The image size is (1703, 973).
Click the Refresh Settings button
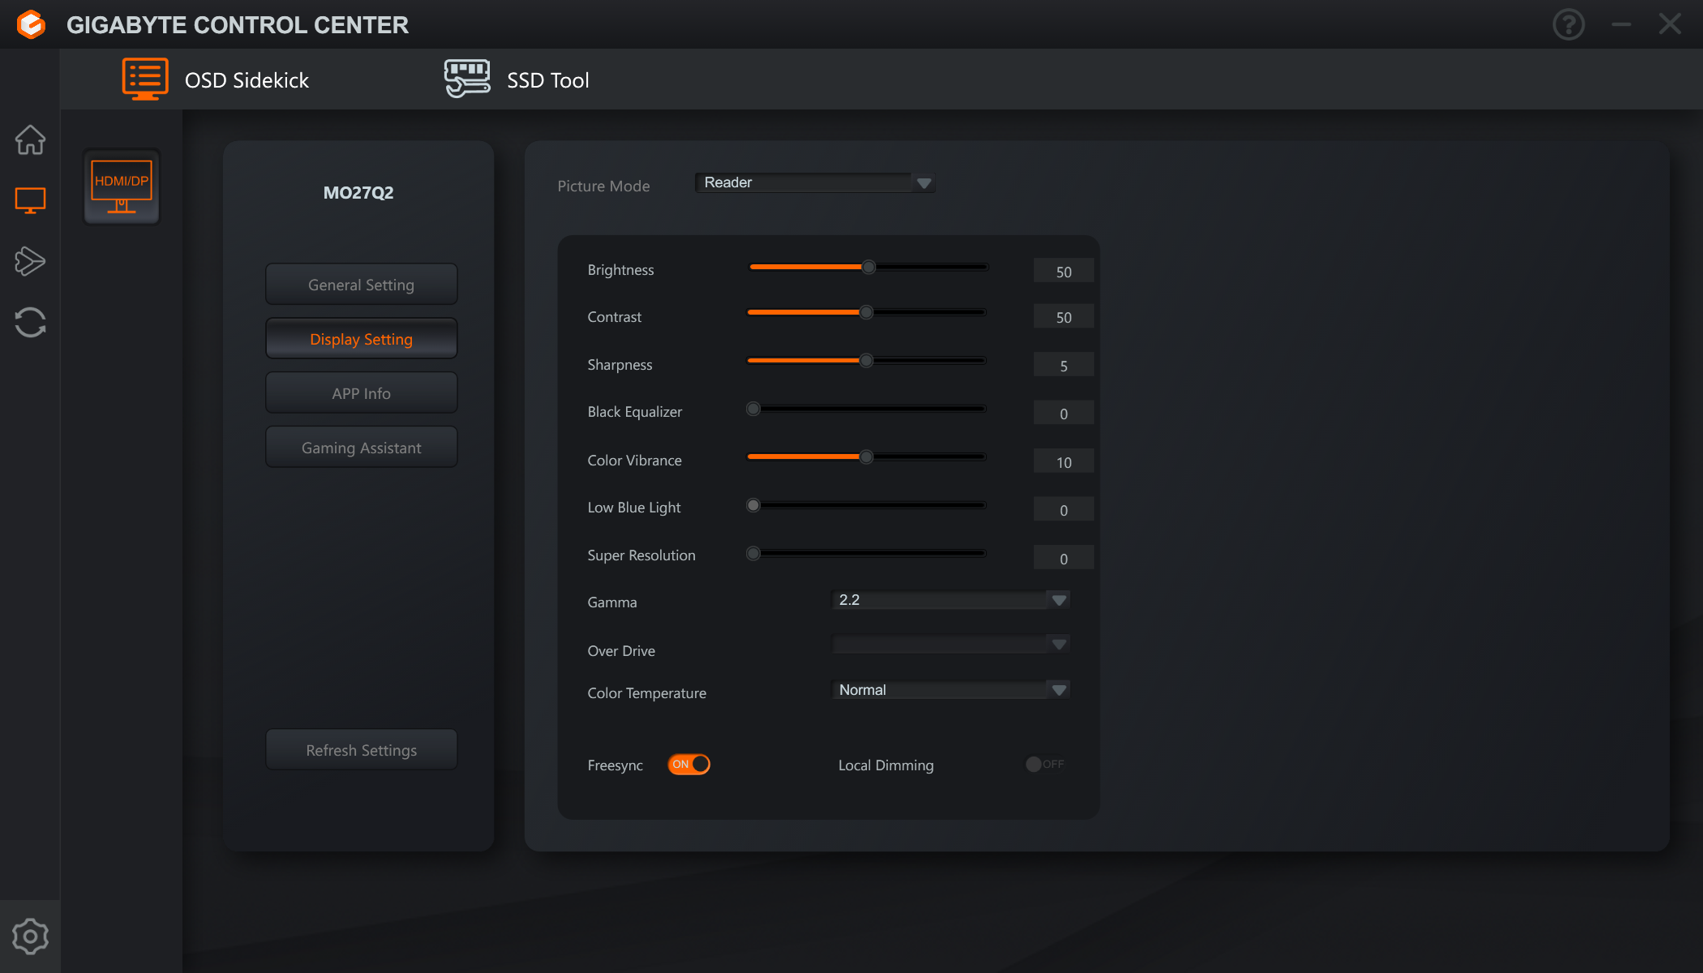point(361,750)
